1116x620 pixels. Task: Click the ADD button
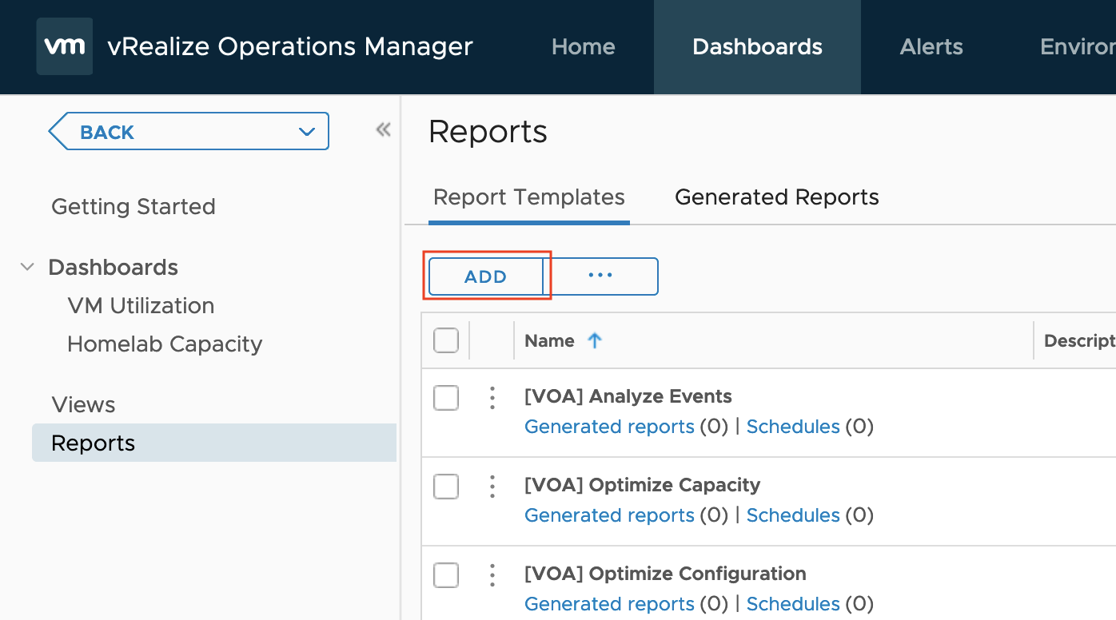click(486, 276)
